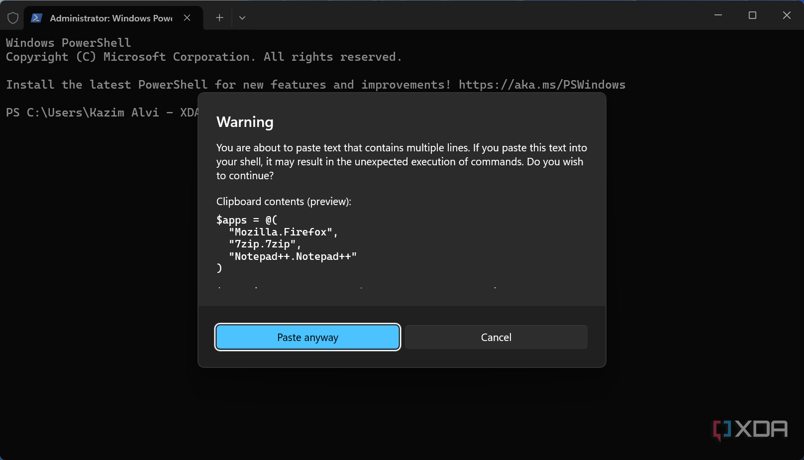
Task: Maximize the Terminal window
Action: tap(752, 15)
